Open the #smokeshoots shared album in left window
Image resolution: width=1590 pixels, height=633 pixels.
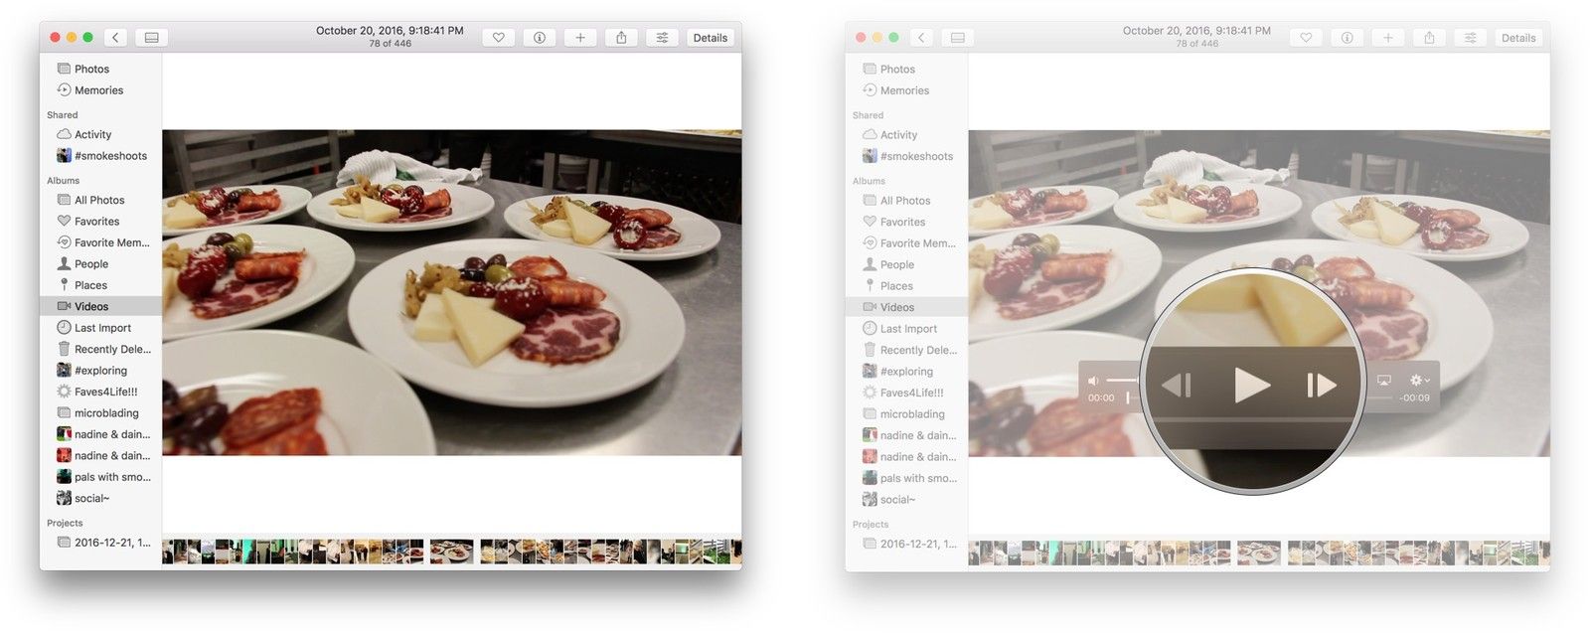(109, 156)
